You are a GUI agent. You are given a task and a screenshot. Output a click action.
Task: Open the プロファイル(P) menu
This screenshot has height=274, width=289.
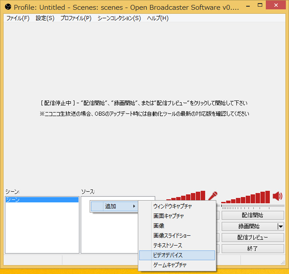[76, 18]
